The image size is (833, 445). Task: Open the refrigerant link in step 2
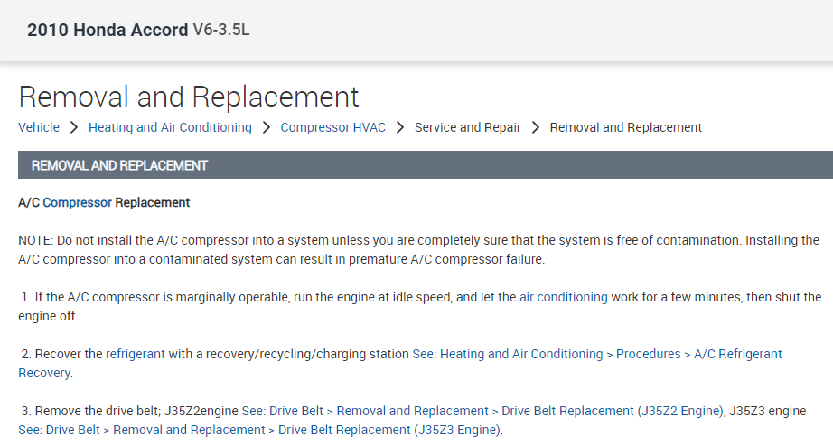(x=136, y=354)
